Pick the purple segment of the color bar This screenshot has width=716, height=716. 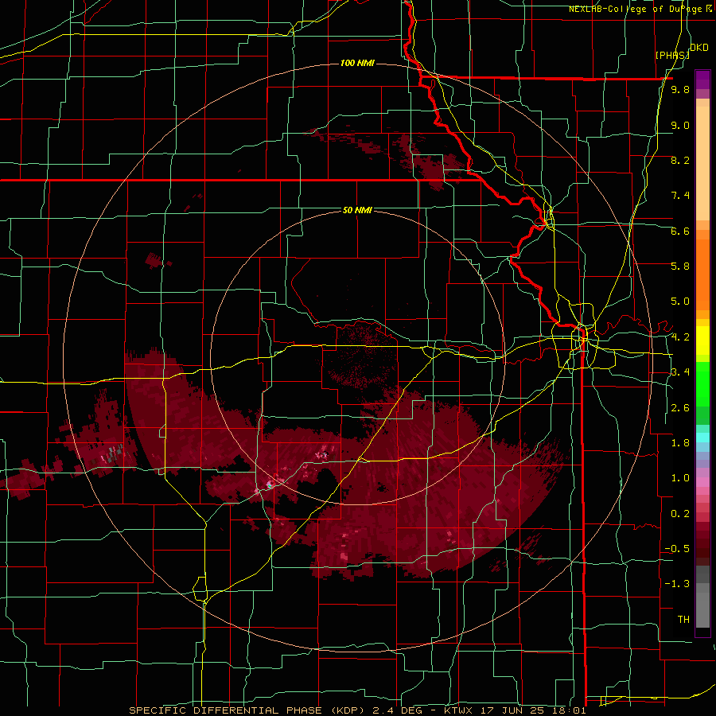[x=702, y=80]
